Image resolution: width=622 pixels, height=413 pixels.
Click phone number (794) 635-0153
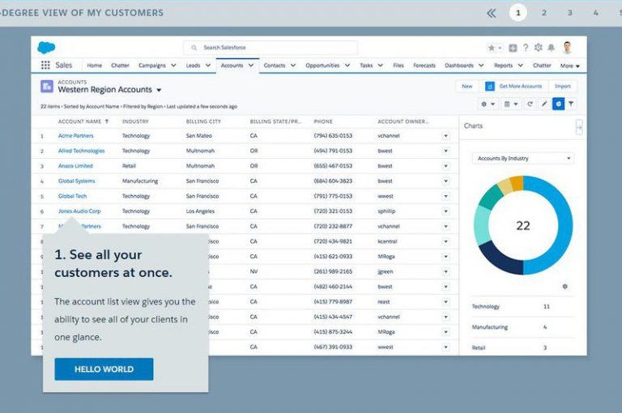(333, 136)
